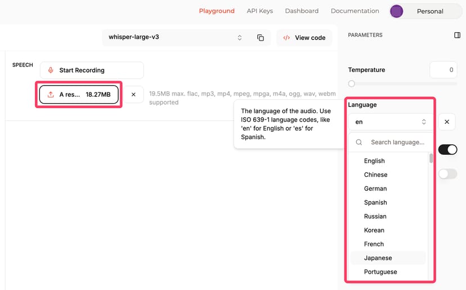Click the Temperature value number box
This screenshot has width=466, height=290.
443,70
